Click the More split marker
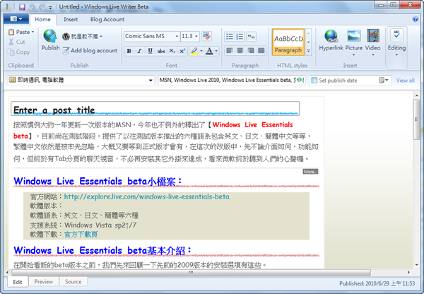Viewport: 424px width, 294px height. (x=310, y=172)
